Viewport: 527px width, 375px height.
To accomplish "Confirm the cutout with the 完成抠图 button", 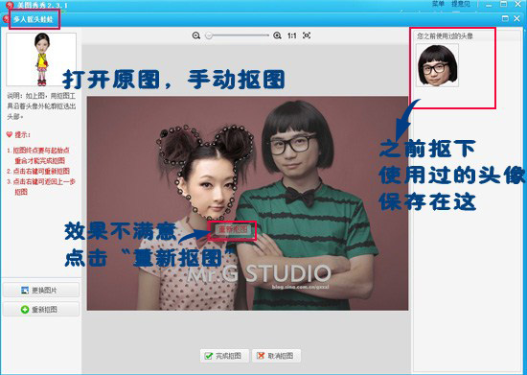I will (224, 356).
